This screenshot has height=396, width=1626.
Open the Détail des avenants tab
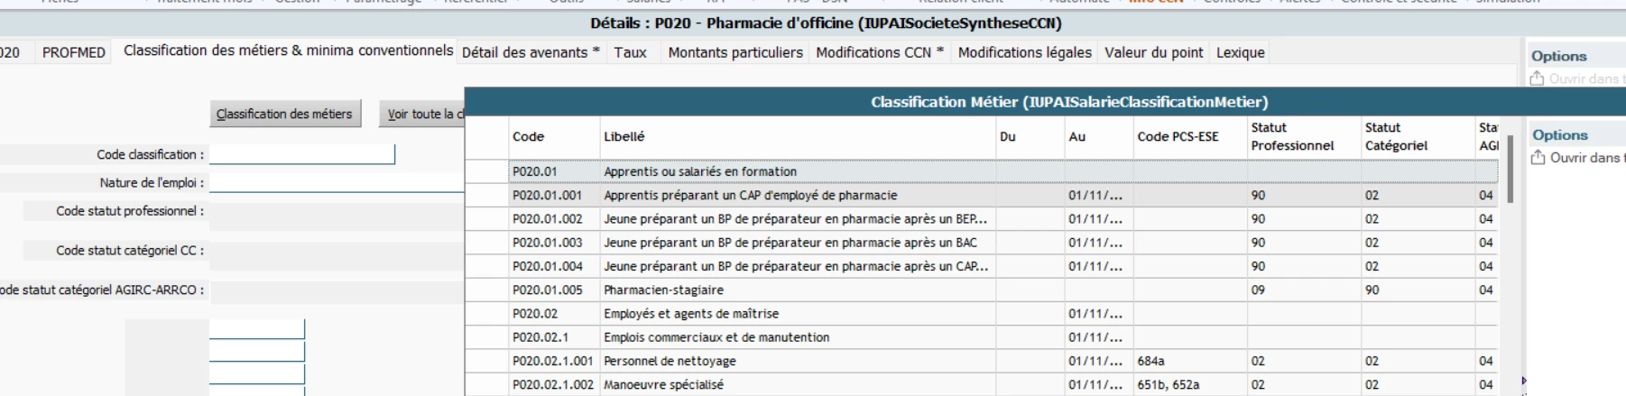tap(531, 52)
